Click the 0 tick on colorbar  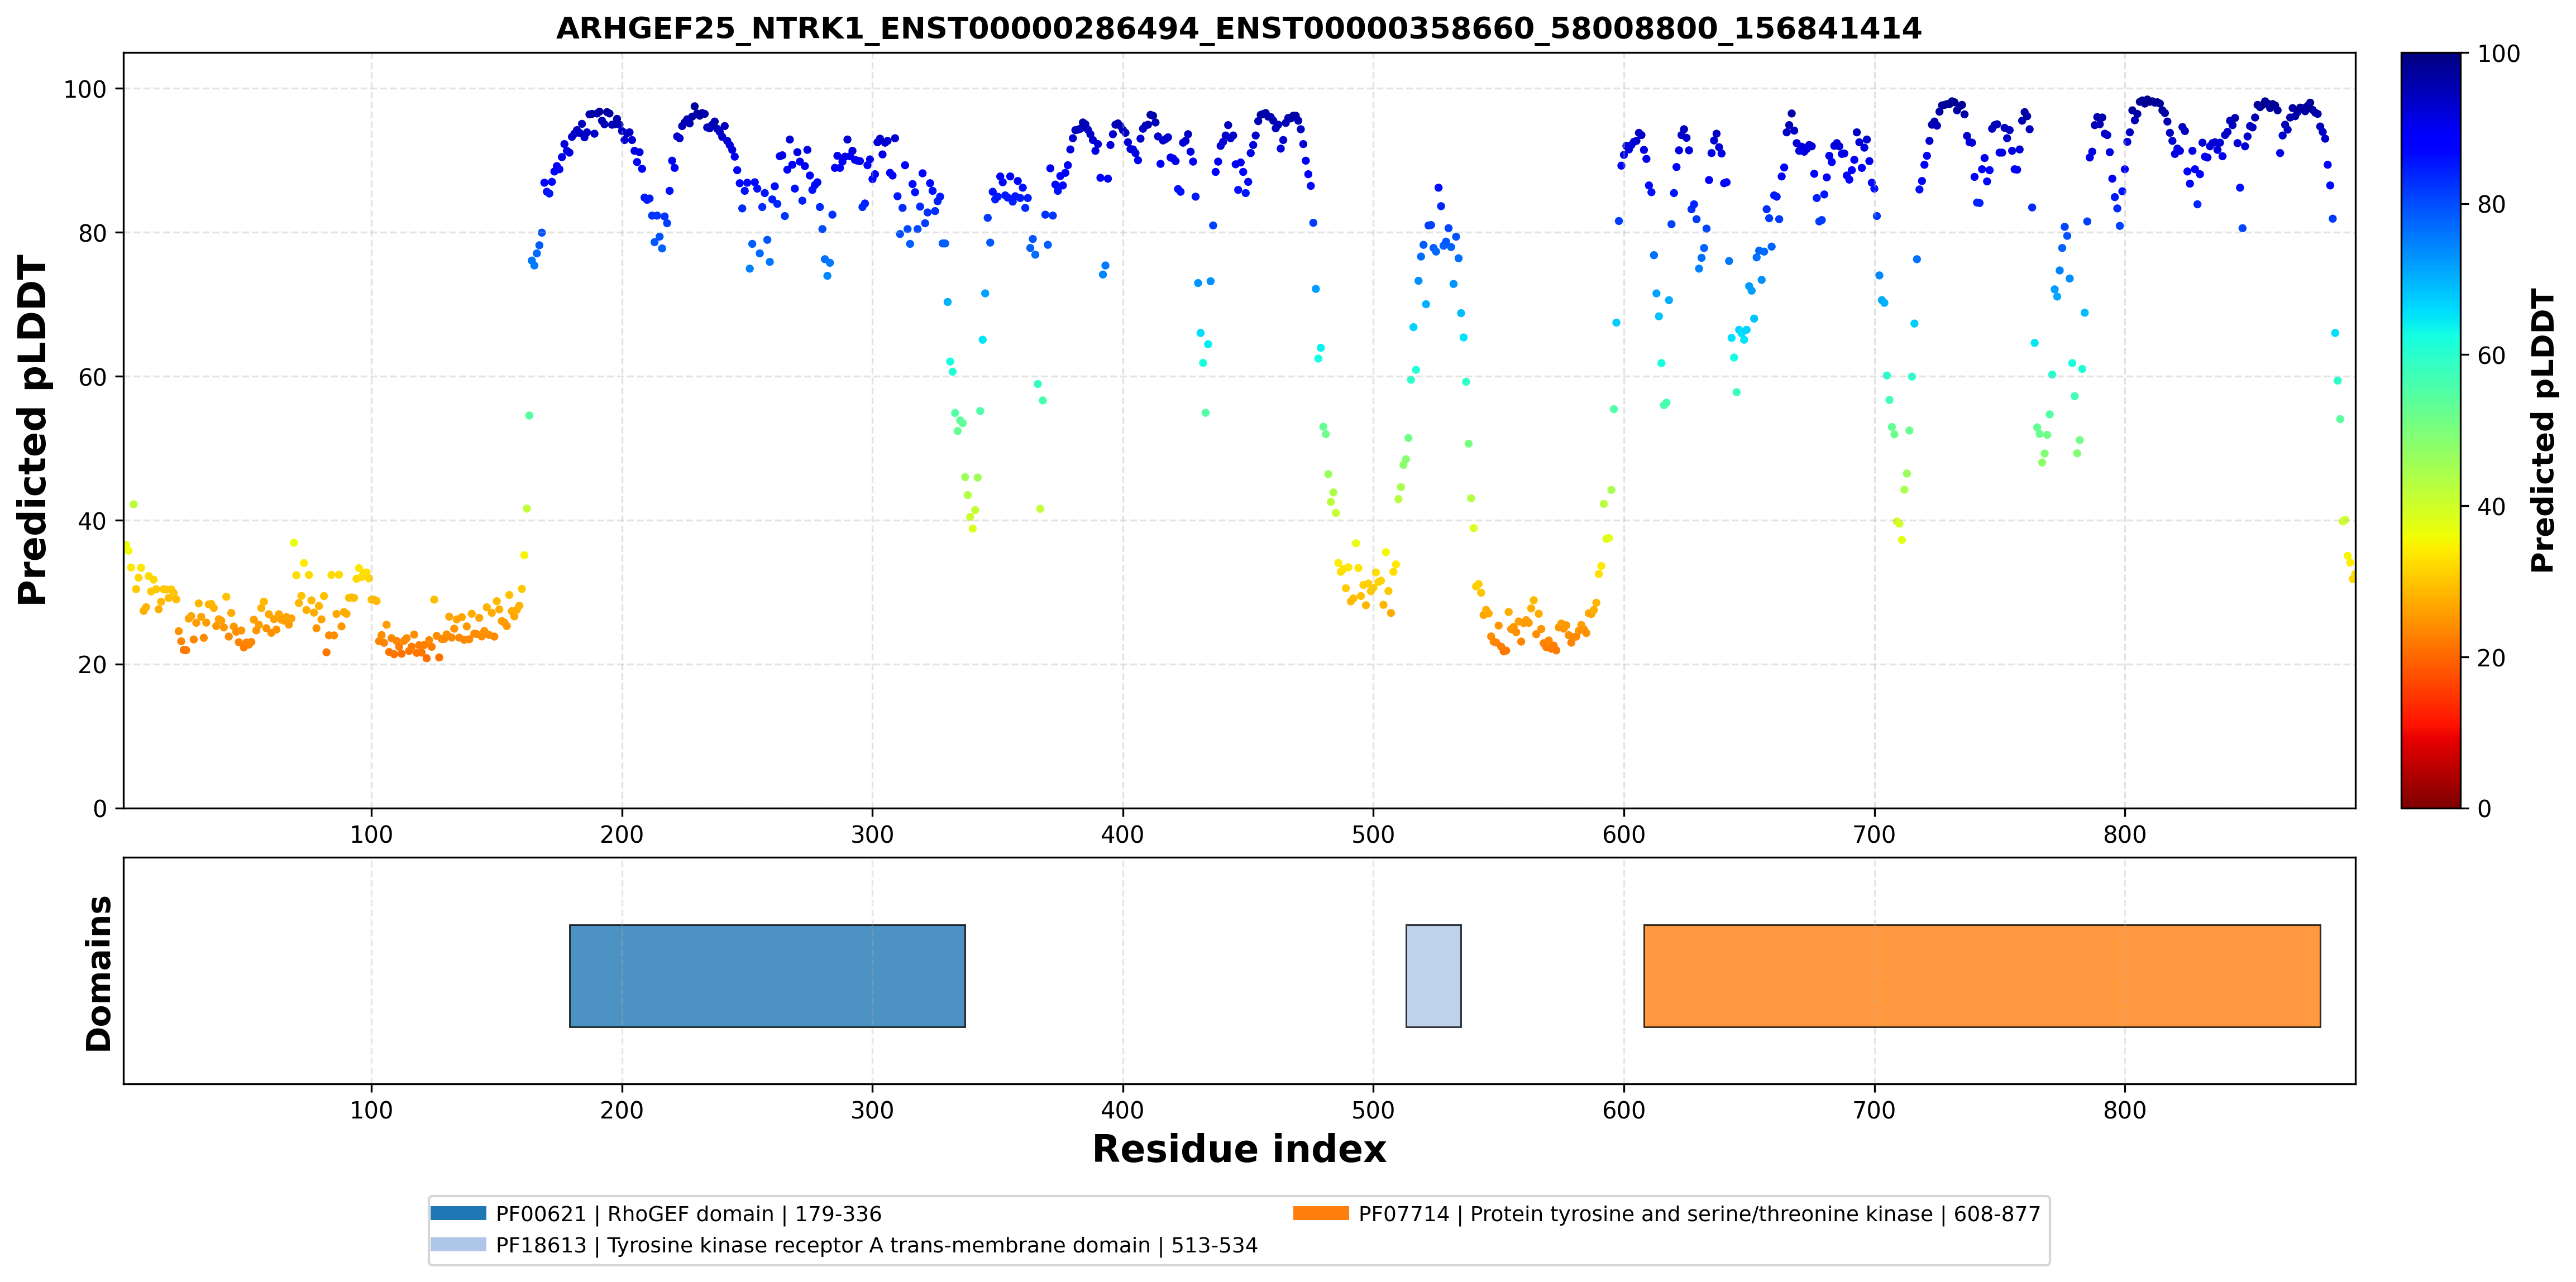(2484, 809)
